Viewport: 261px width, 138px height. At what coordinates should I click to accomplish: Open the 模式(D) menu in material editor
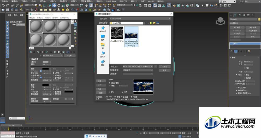[32, 18]
